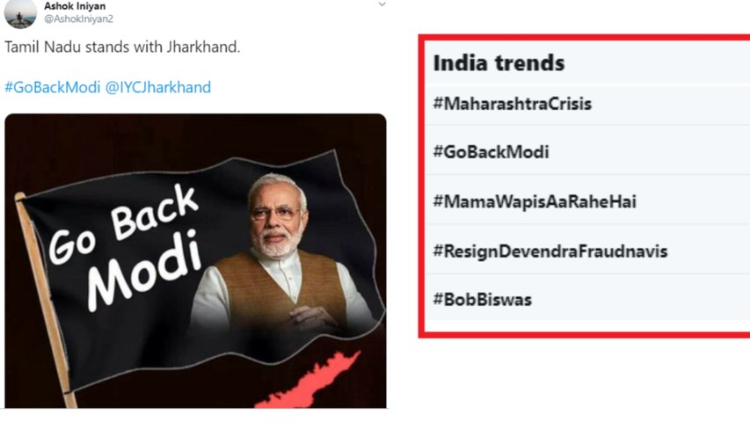The width and height of the screenshot is (750, 422).
Task: Click the black flag in the tweet image
Action: [132, 325]
